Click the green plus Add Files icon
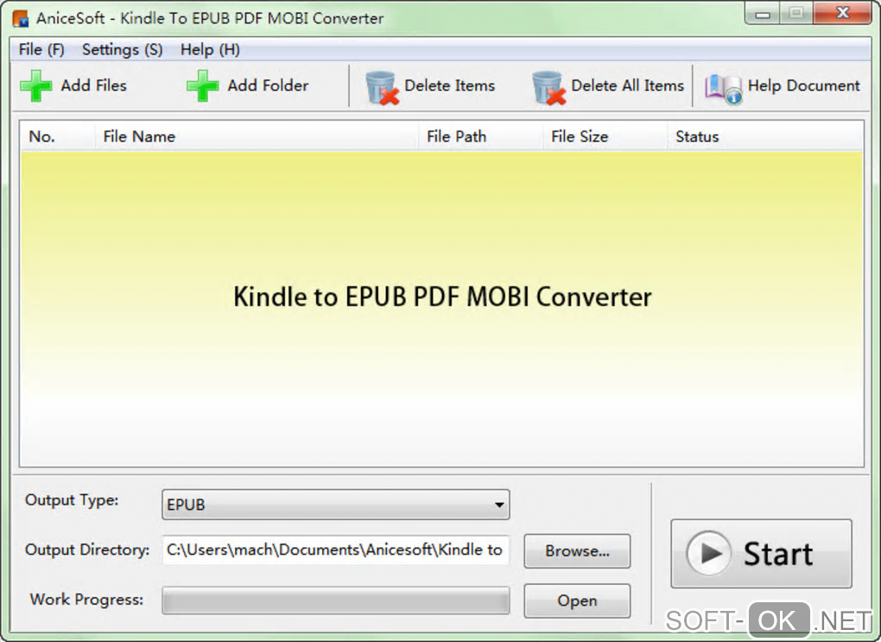The width and height of the screenshot is (881, 642). coord(36,86)
